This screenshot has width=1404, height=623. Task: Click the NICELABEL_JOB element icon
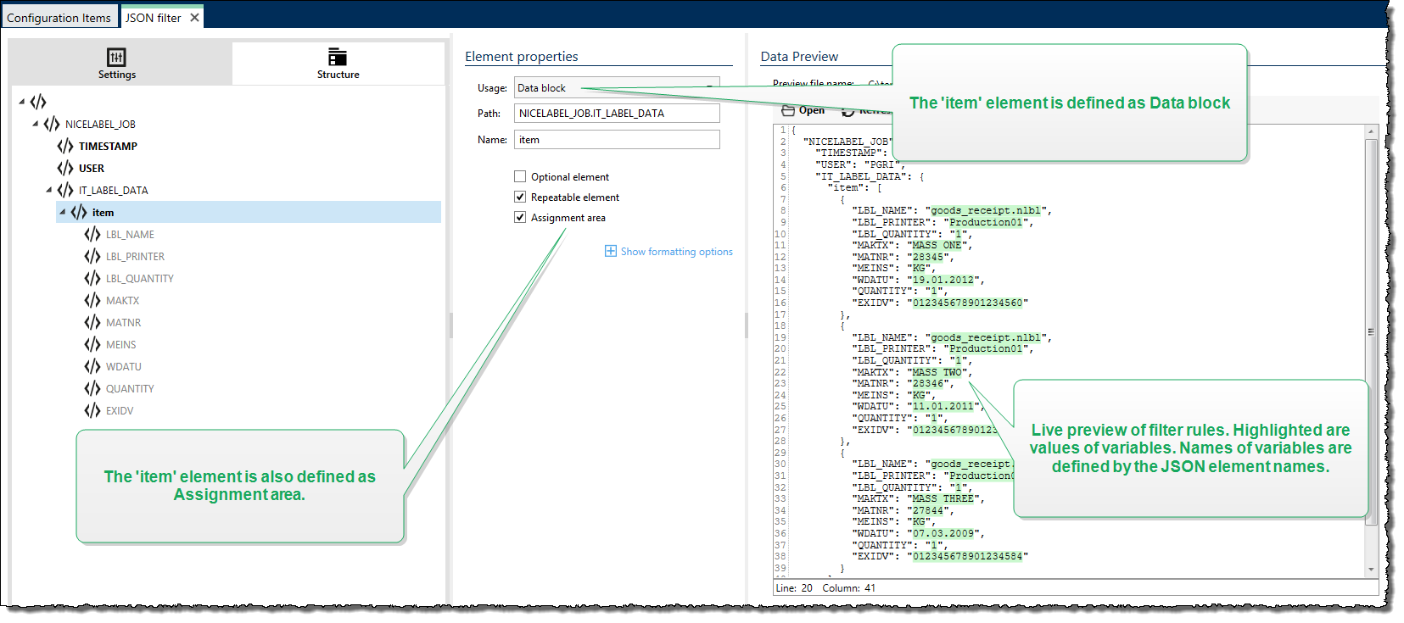52,124
